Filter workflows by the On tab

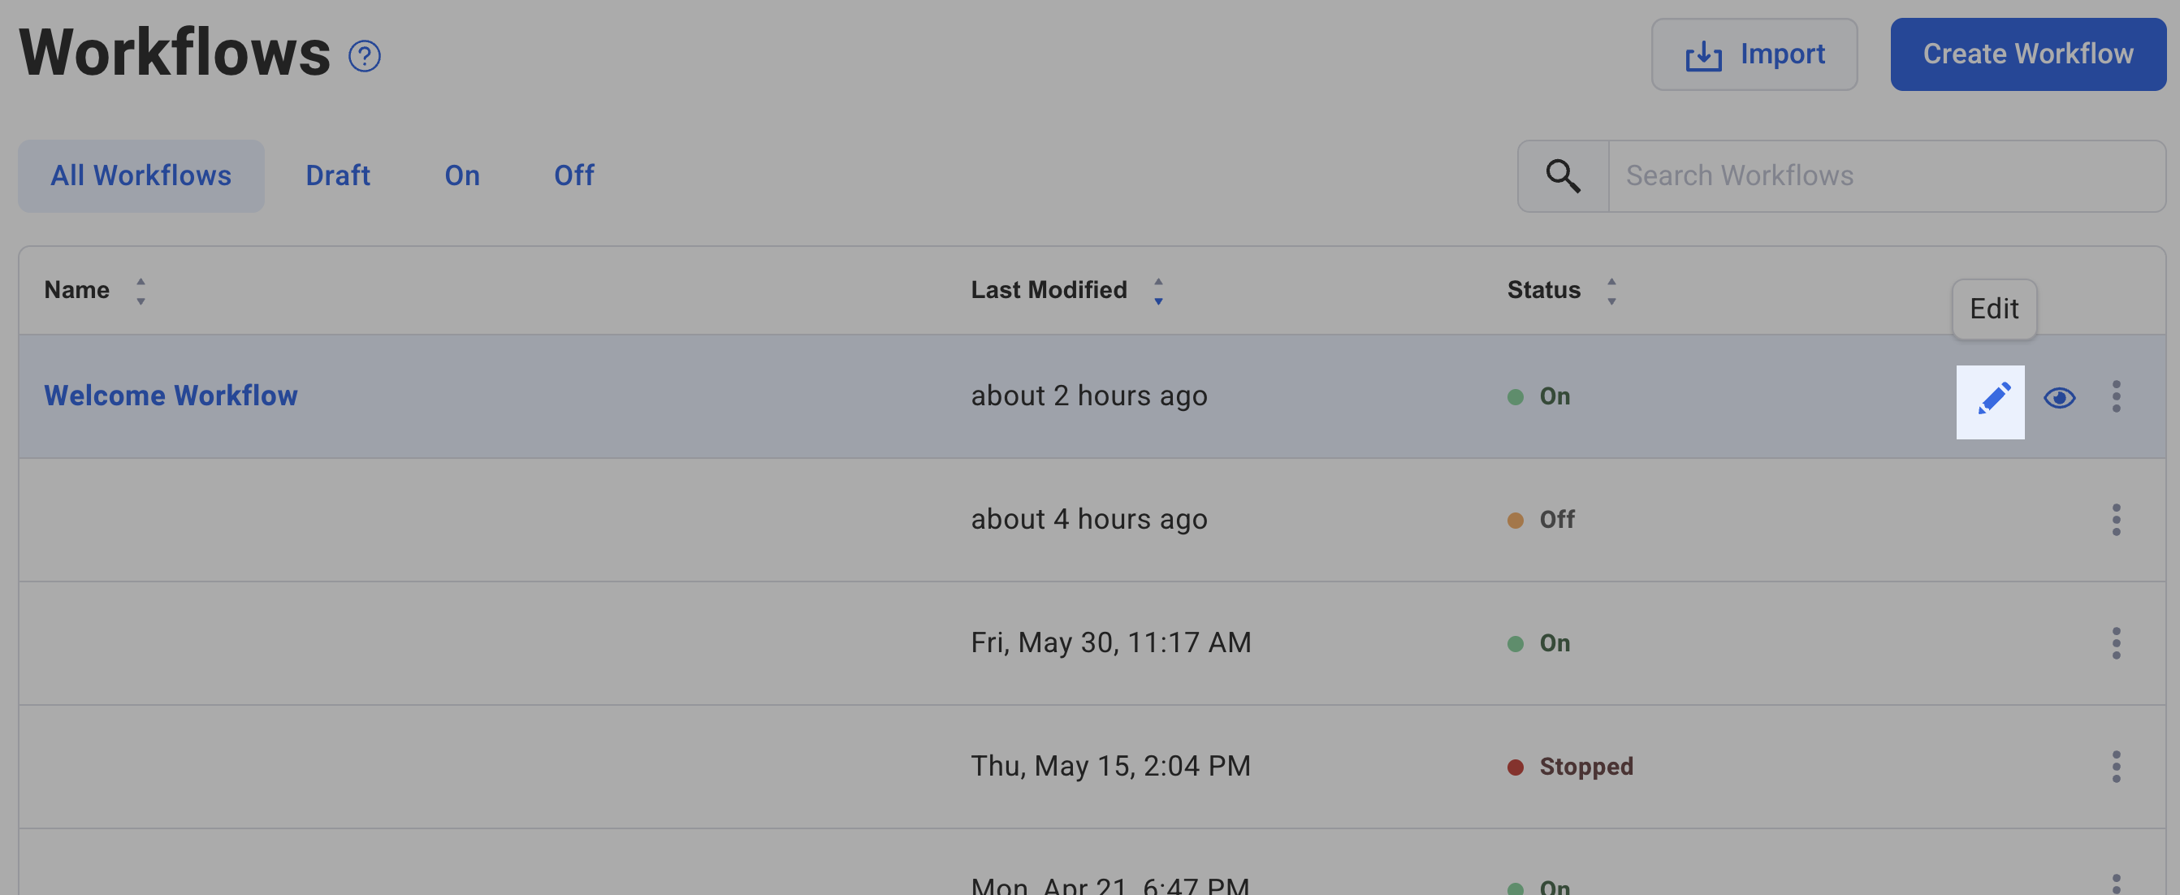[462, 176]
